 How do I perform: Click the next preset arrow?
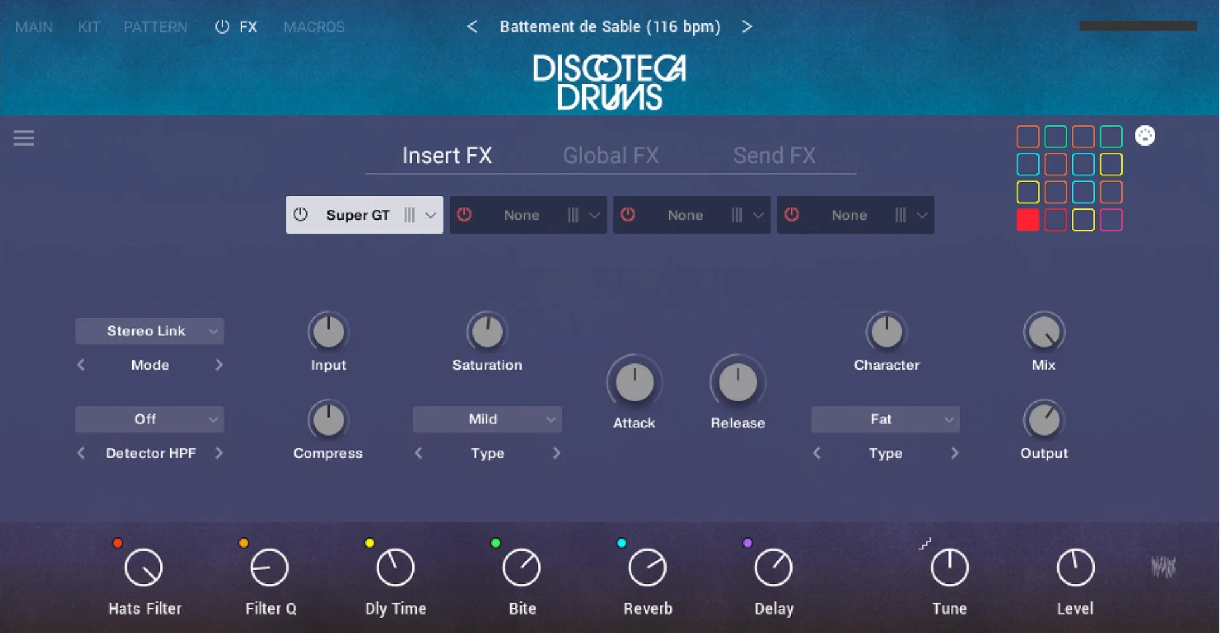coord(747,27)
